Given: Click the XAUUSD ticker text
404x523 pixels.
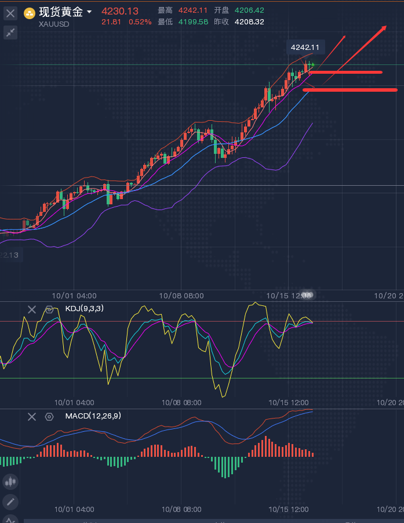Looking at the screenshot, I should coord(54,24).
